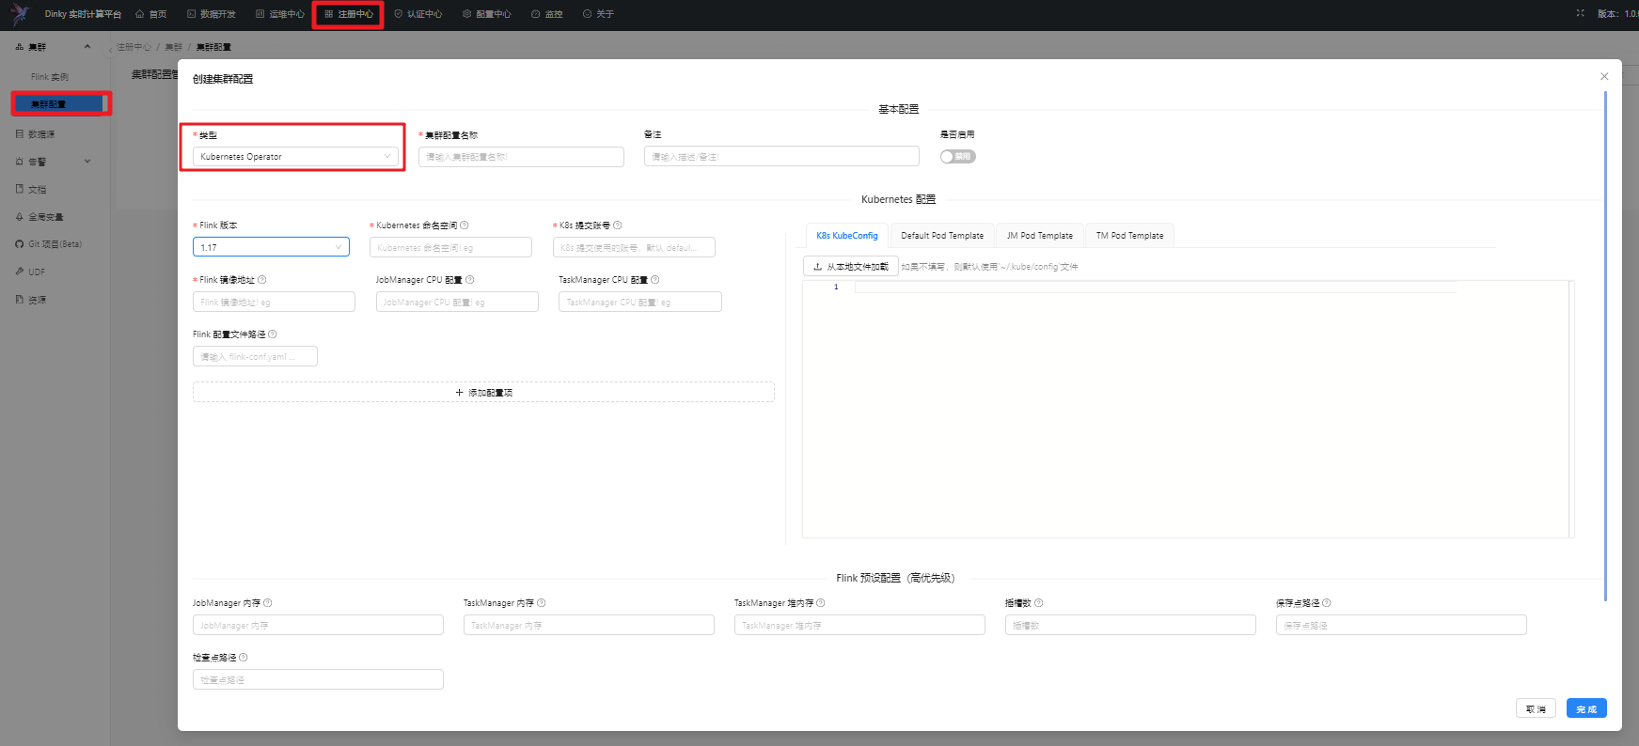Click 注册中心 breadcrumb link

[134, 47]
